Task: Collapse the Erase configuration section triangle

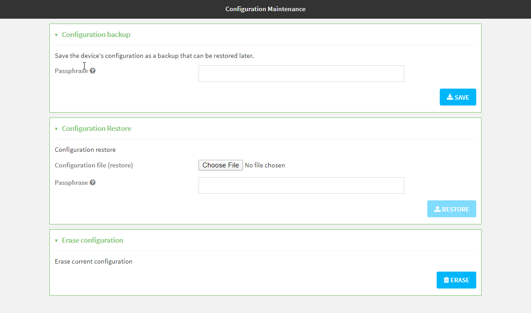Action: pyautogui.click(x=57, y=240)
